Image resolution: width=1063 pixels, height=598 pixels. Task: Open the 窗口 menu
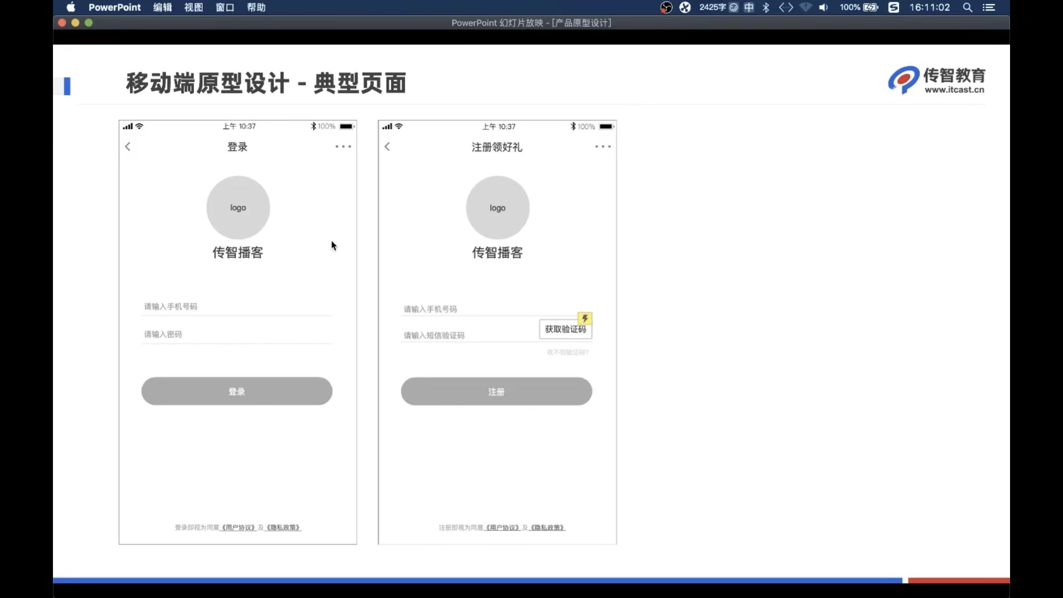coord(225,7)
